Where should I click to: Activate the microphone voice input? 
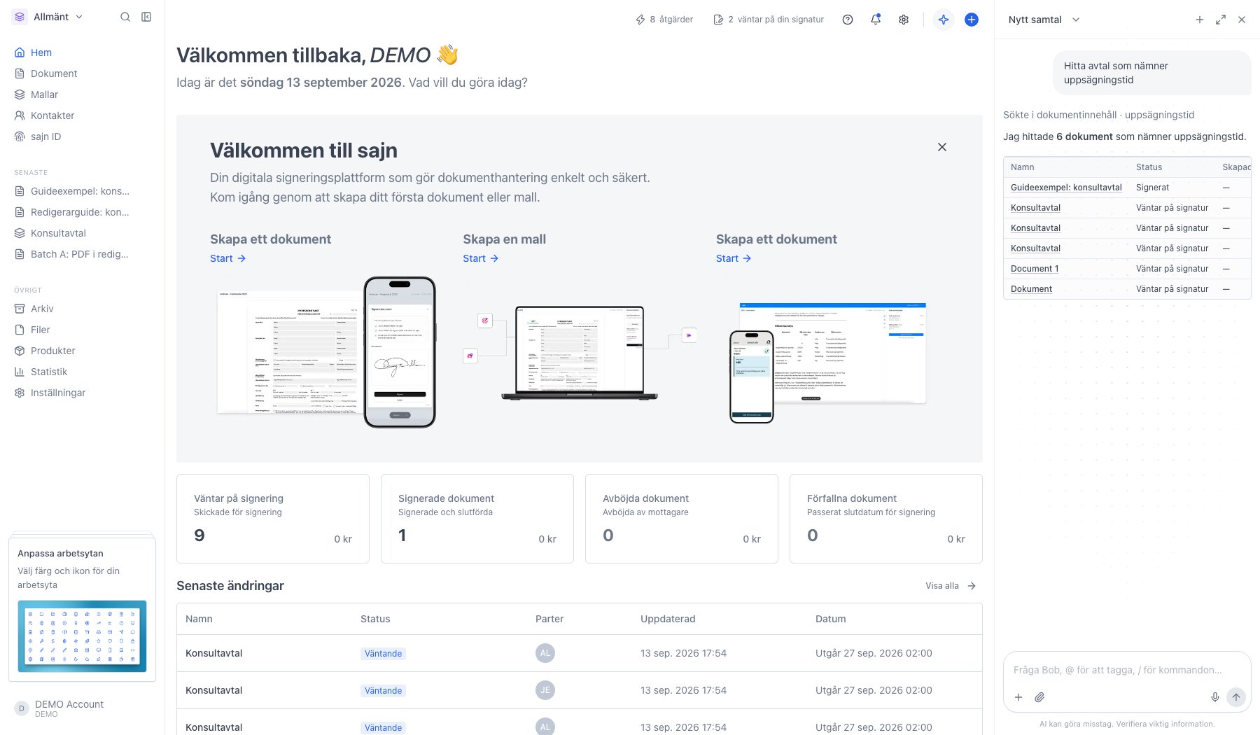tap(1215, 697)
